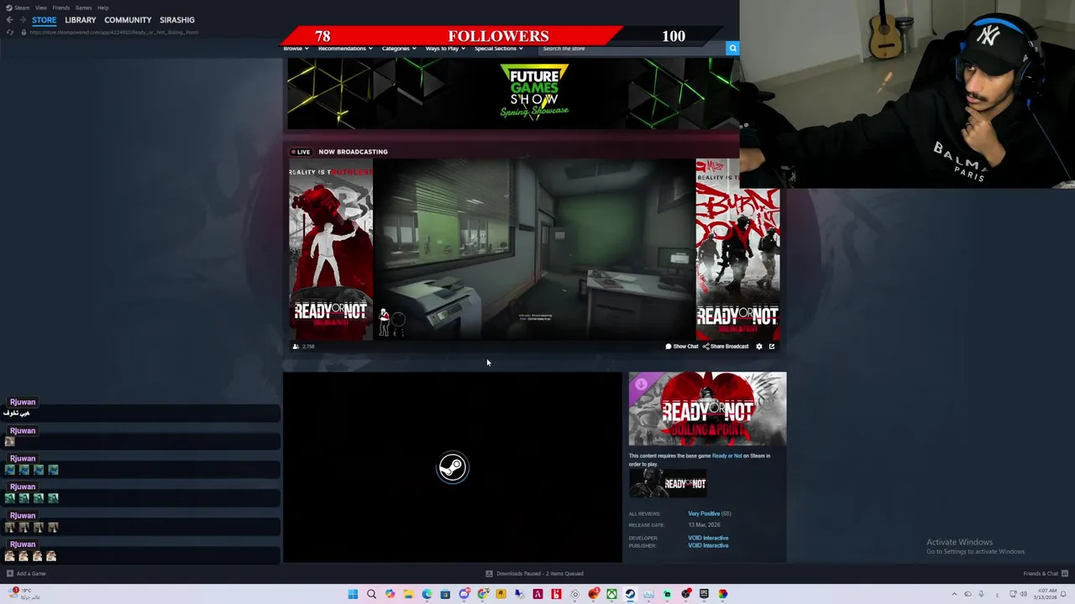Expand the Recommendations dropdown
Screen dimensions: 1075x604
click(x=345, y=49)
